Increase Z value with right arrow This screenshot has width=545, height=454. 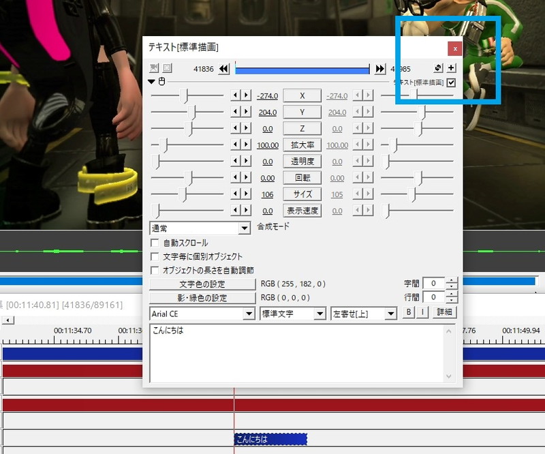(x=246, y=128)
